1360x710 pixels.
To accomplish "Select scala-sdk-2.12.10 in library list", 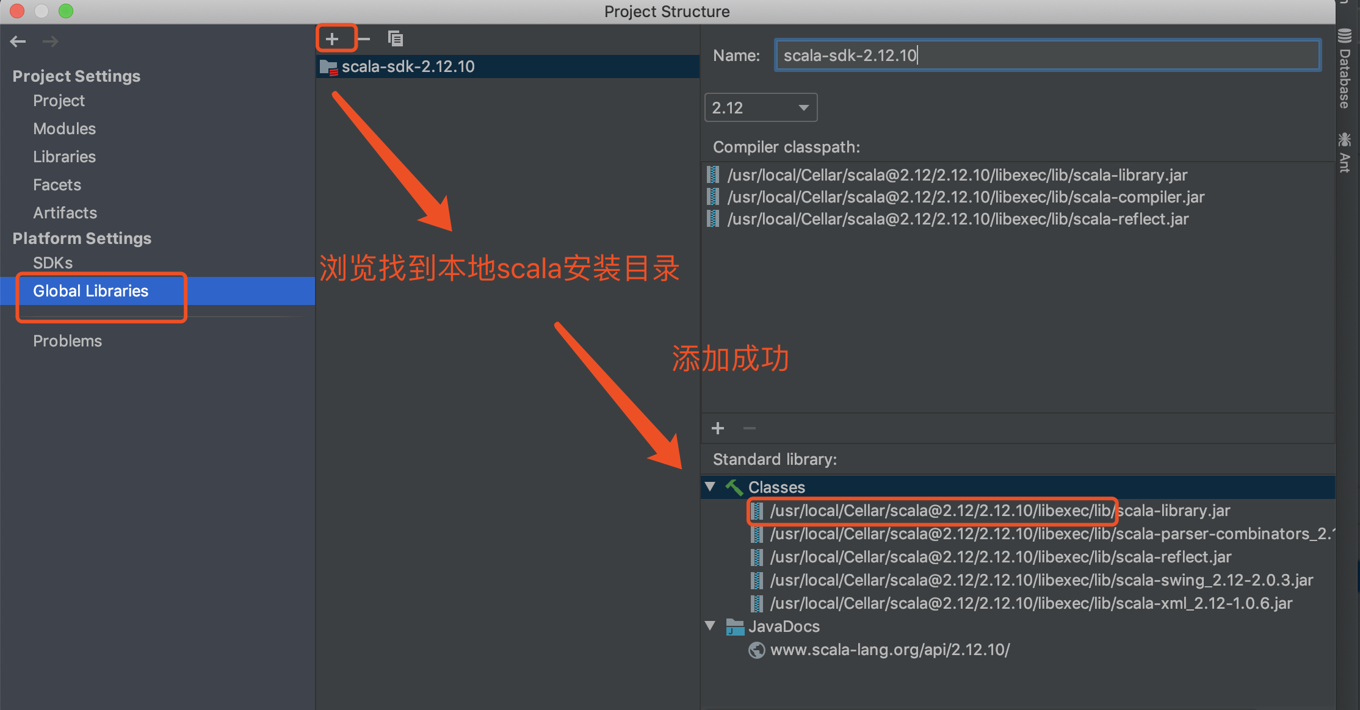I will coord(408,66).
